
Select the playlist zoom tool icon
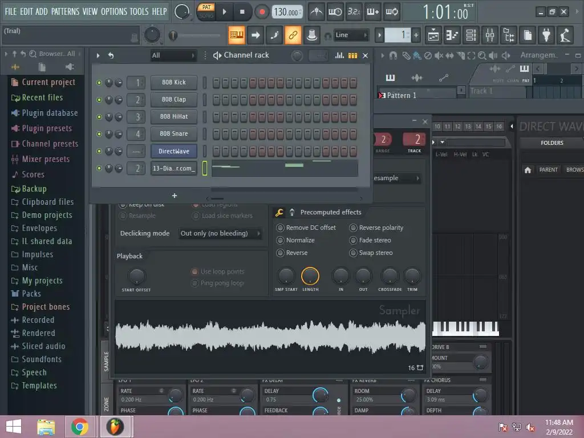[482, 55]
